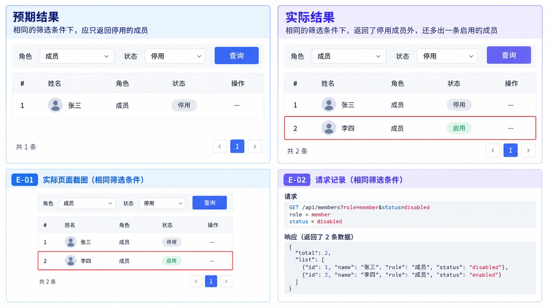Click 张三's 停用 badge in E-01 table
The image size is (548, 308).
coord(172,242)
